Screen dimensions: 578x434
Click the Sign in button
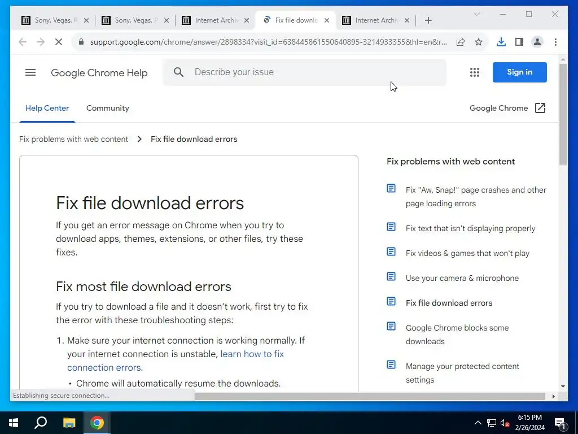(519, 72)
